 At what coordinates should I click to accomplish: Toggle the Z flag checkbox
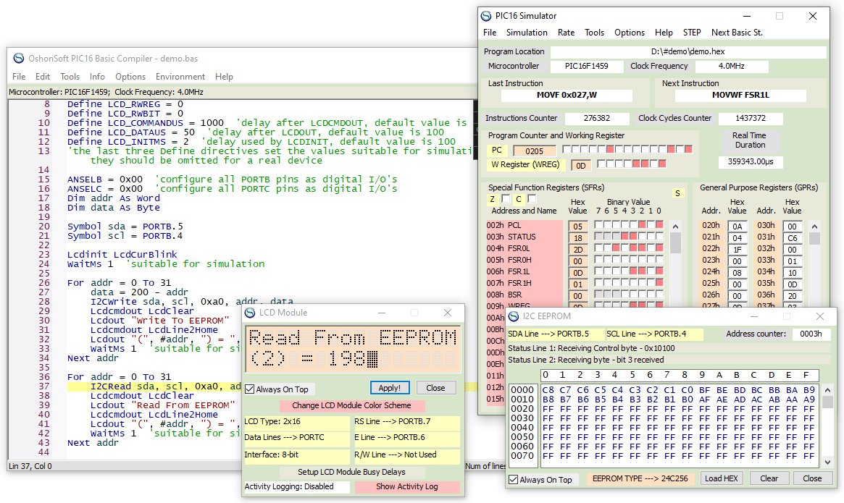pyautogui.click(x=506, y=199)
